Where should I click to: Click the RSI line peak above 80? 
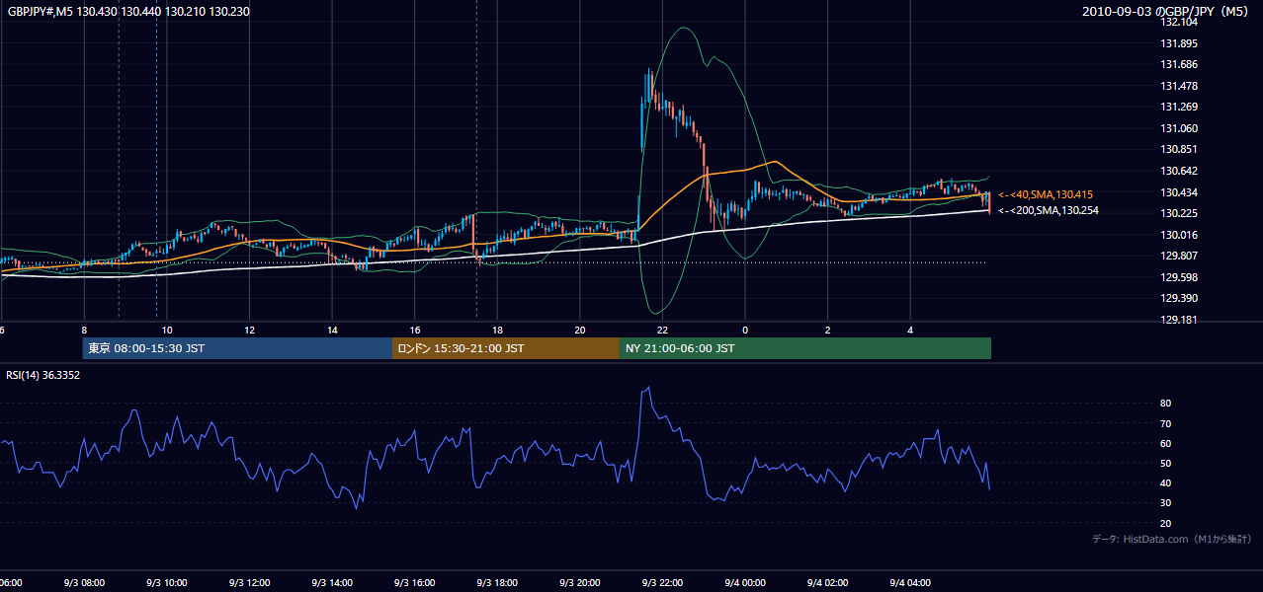(x=647, y=389)
